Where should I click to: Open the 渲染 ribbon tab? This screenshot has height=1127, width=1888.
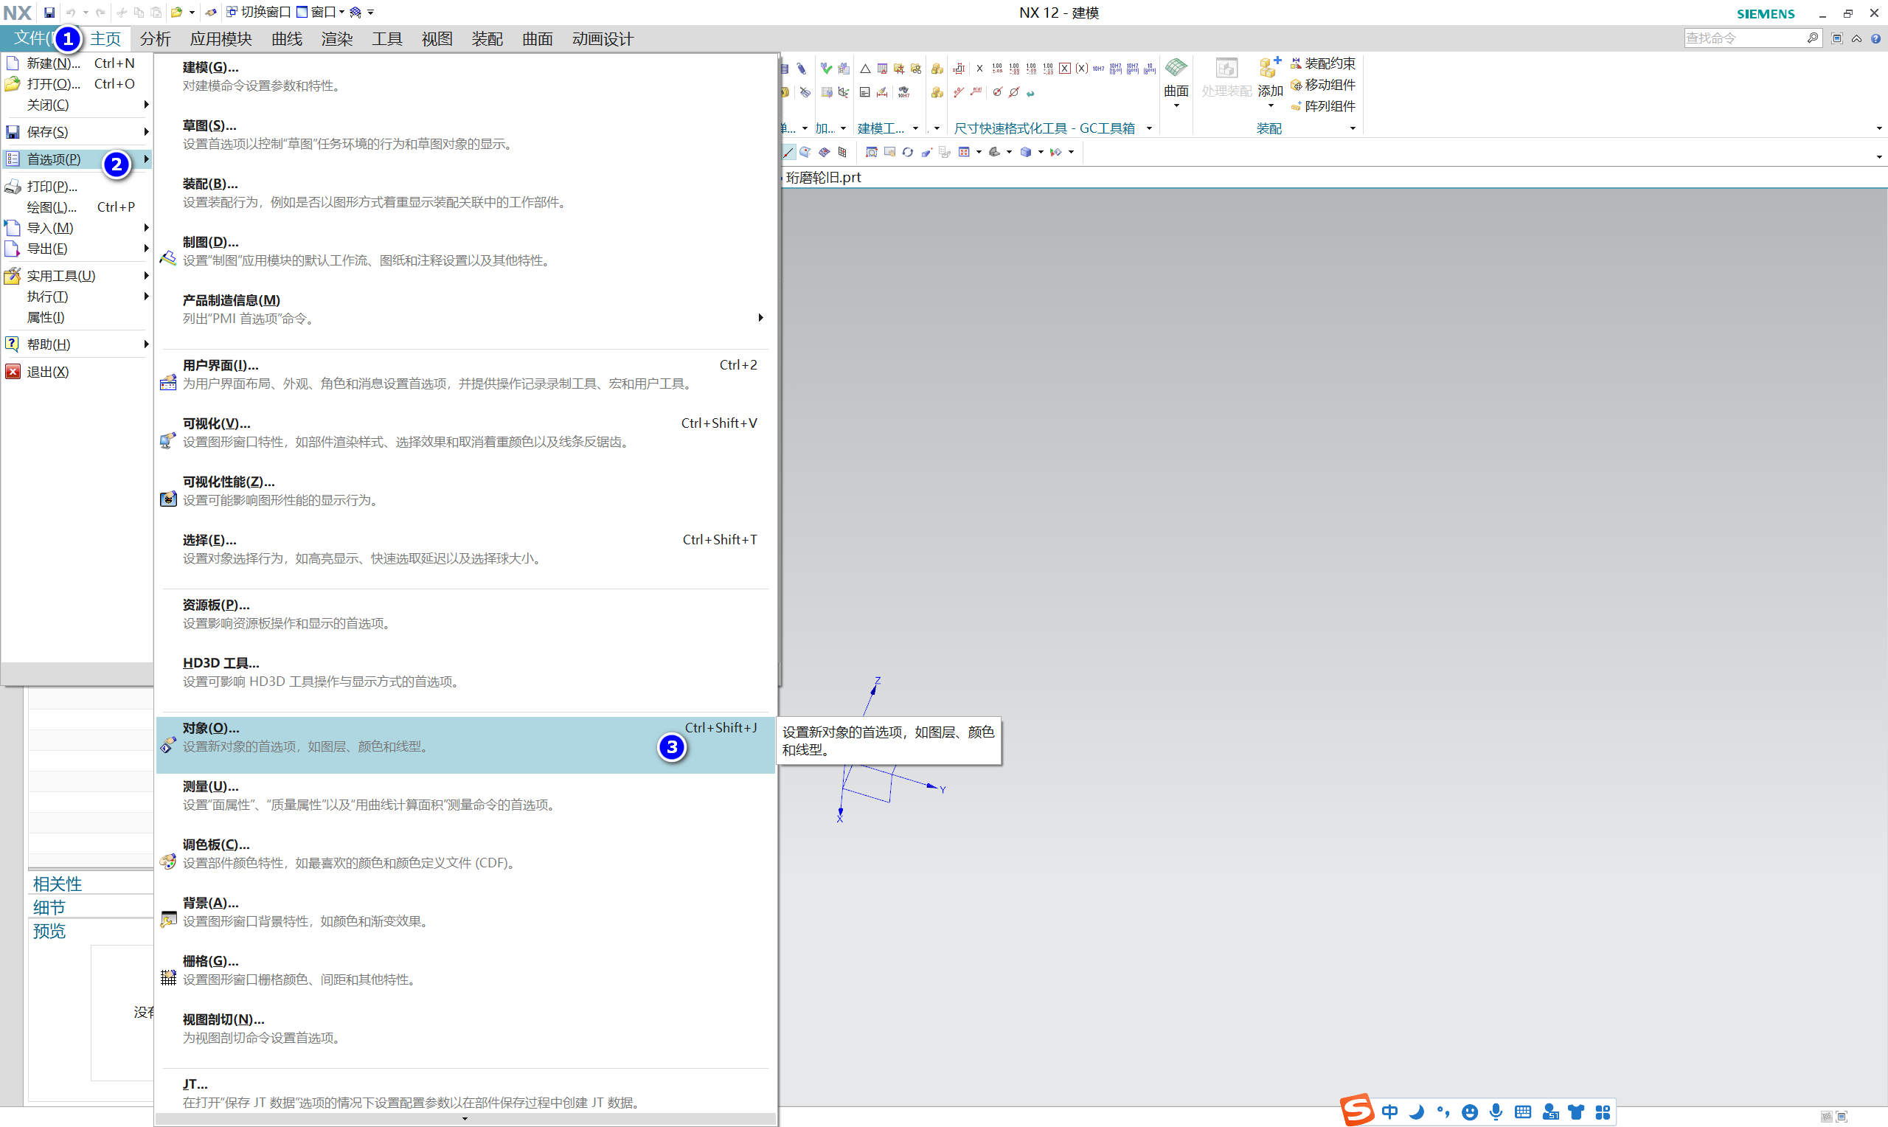336,39
